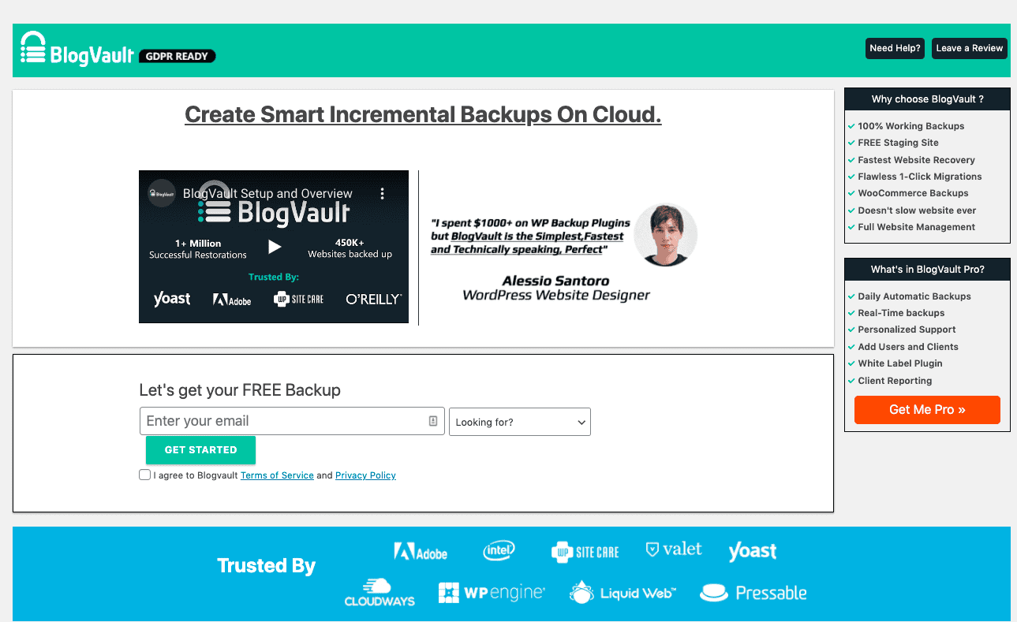Click the valet logo in Trusted By banner
The image size is (1017, 622).
point(673,549)
